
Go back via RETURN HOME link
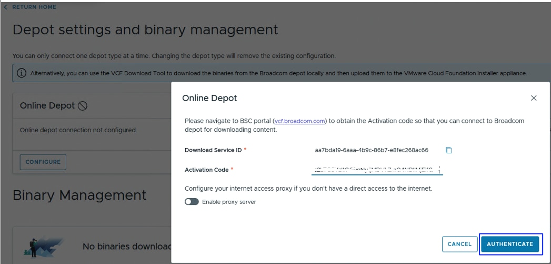(34, 7)
